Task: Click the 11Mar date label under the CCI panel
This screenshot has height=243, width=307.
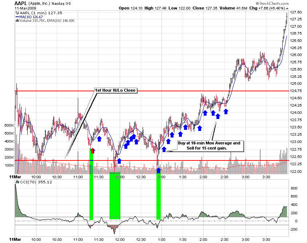Action: point(15,239)
